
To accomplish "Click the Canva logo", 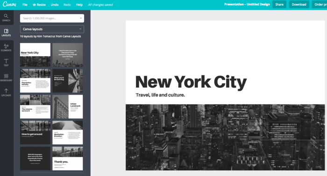I will coord(9,4).
